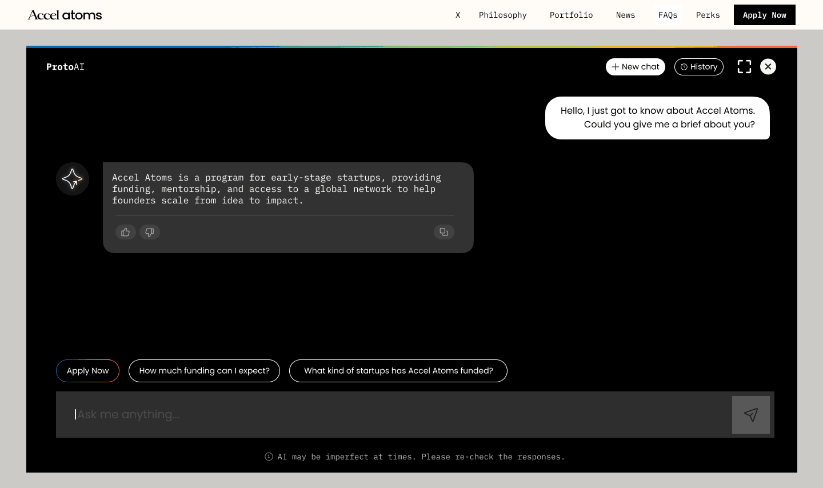Close the ProtoAI chat panel
Screen dimensions: 823x488
[x=768, y=67]
